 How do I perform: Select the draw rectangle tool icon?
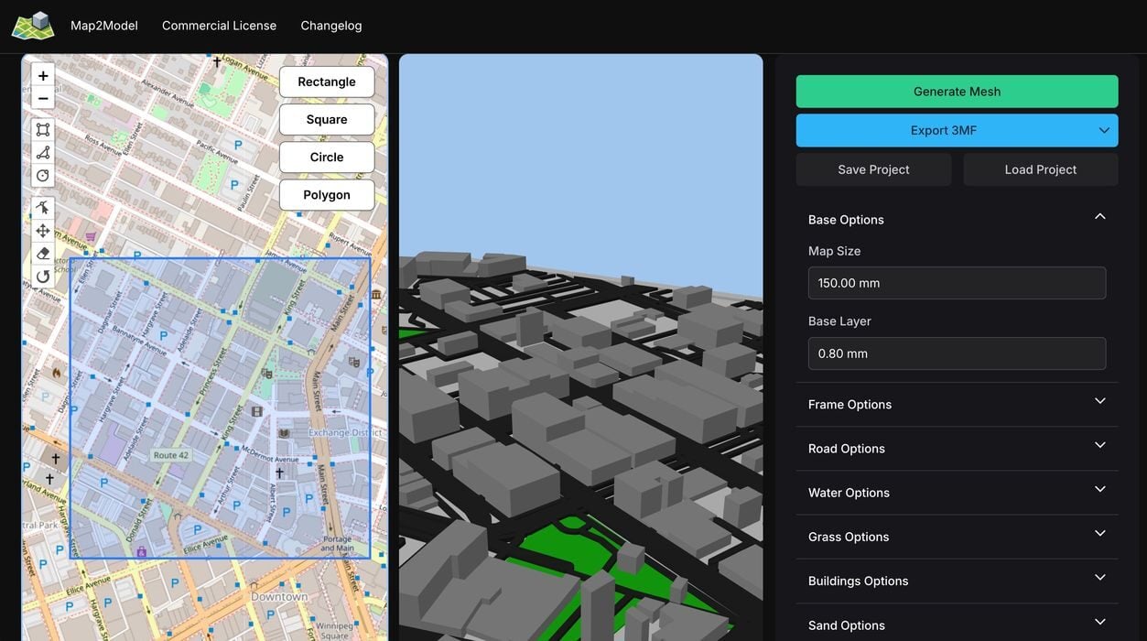[43, 129]
